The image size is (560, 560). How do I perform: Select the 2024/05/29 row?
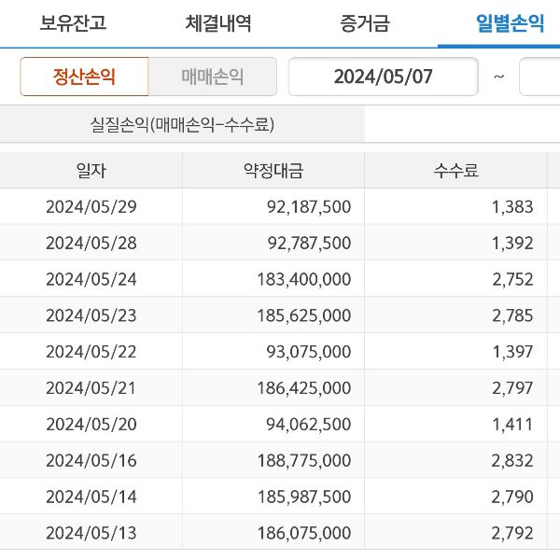(x=91, y=206)
